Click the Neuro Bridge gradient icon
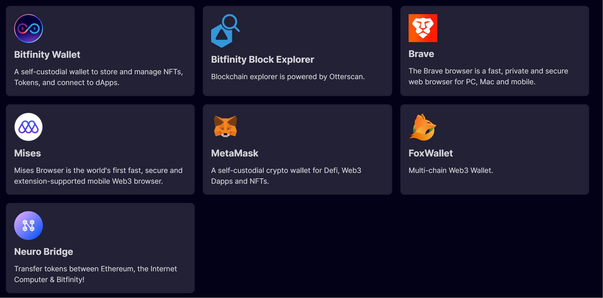This screenshot has width=603, height=298. [29, 226]
